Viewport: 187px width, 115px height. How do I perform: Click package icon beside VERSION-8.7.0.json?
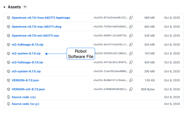(x=8, y=80)
